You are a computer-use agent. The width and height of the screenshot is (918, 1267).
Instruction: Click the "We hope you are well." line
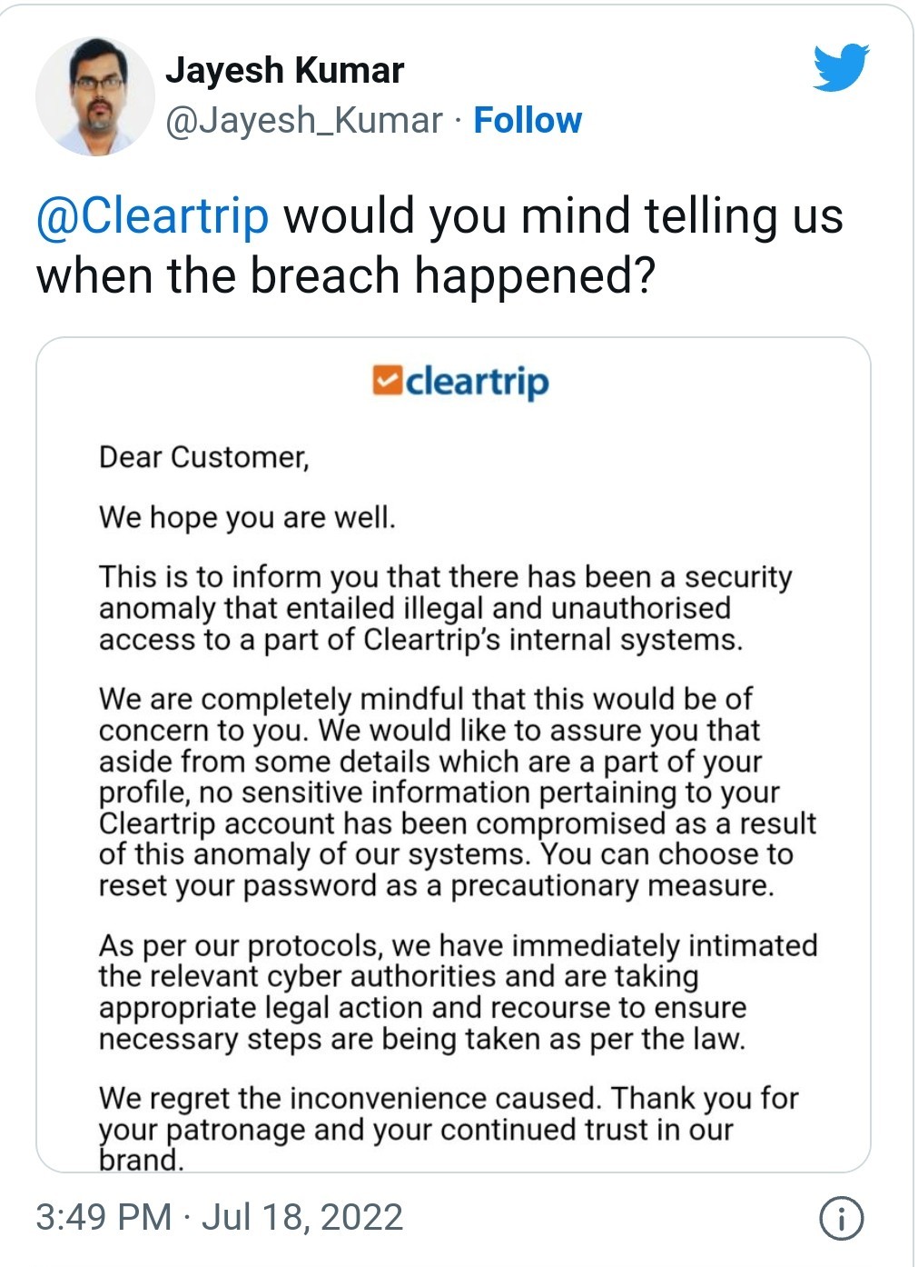pos(247,517)
